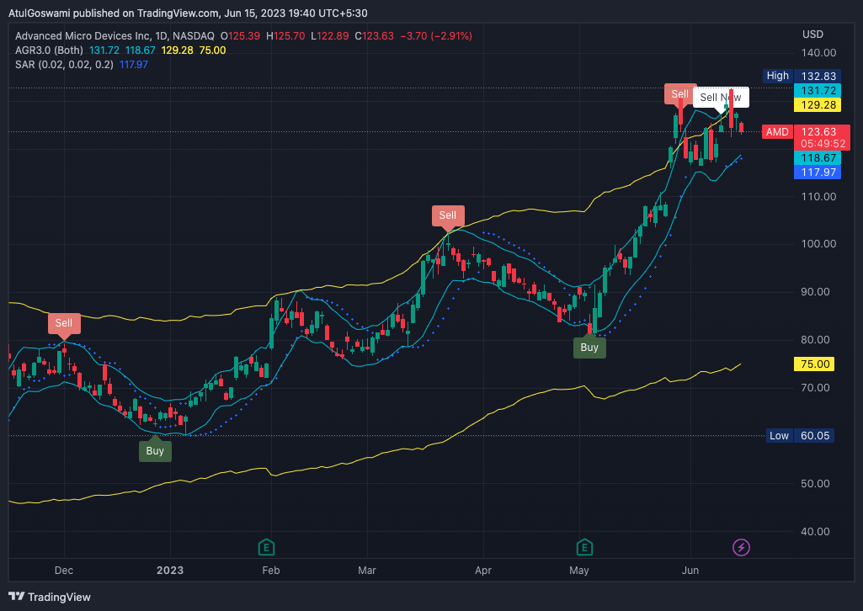Click the Mar label on time axis
863x611 pixels.
tap(367, 571)
